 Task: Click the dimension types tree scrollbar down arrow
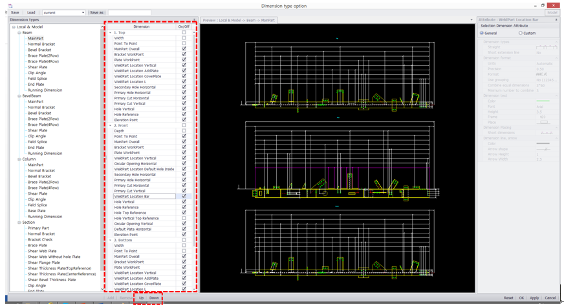[x=102, y=289]
